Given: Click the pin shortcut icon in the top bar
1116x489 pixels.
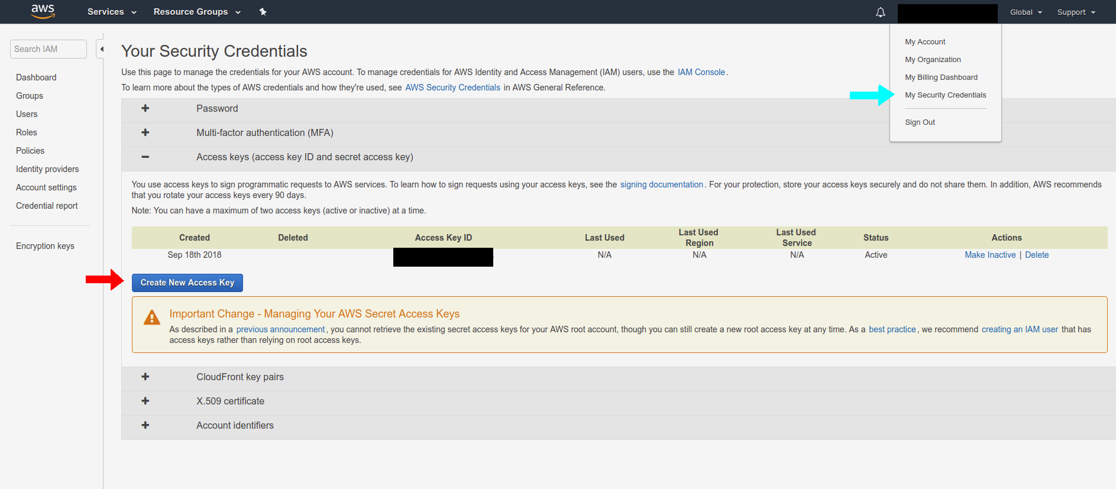Looking at the screenshot, I should click(263, 12).
